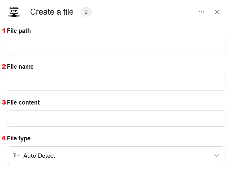Focus the File path input field

[116, 47]
